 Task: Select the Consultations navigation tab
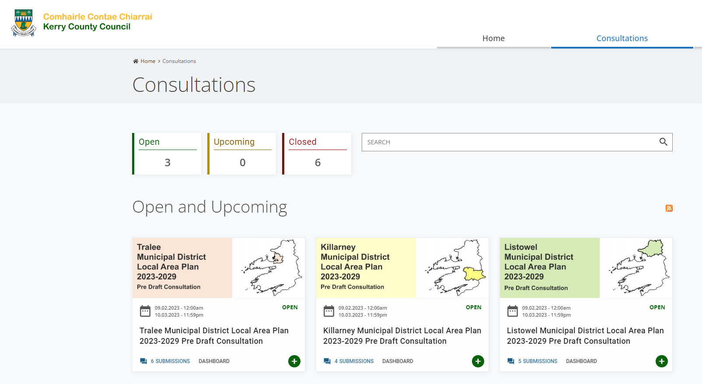point(622,38)
